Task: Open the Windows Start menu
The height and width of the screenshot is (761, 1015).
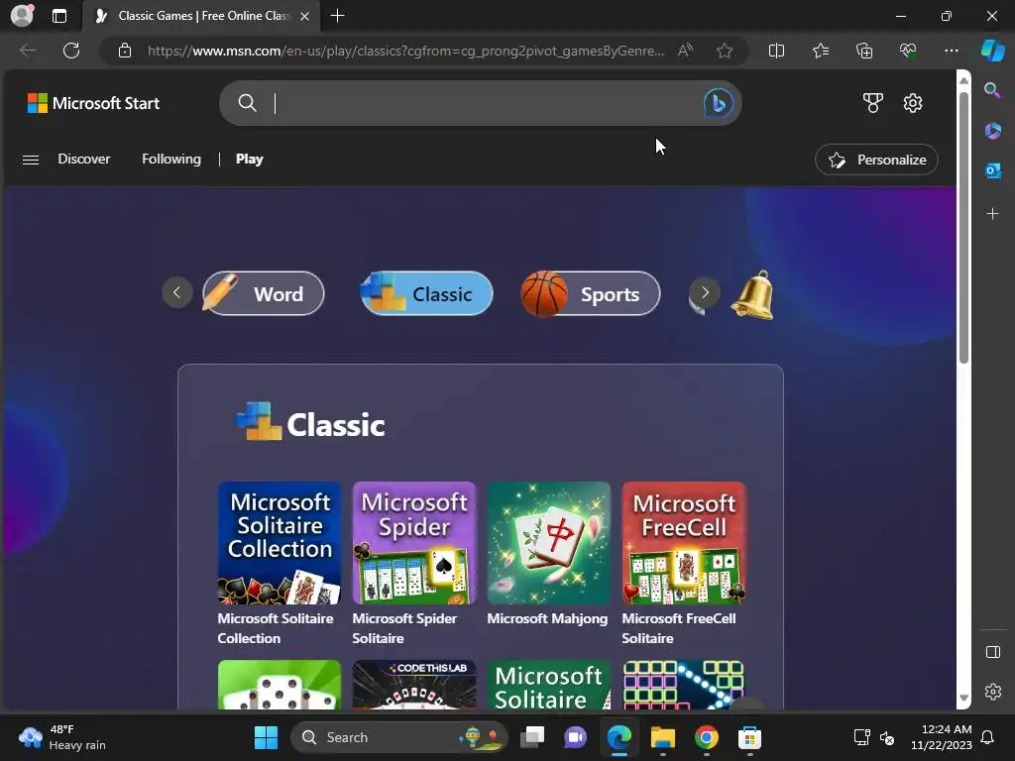Action: click(266, 737)
